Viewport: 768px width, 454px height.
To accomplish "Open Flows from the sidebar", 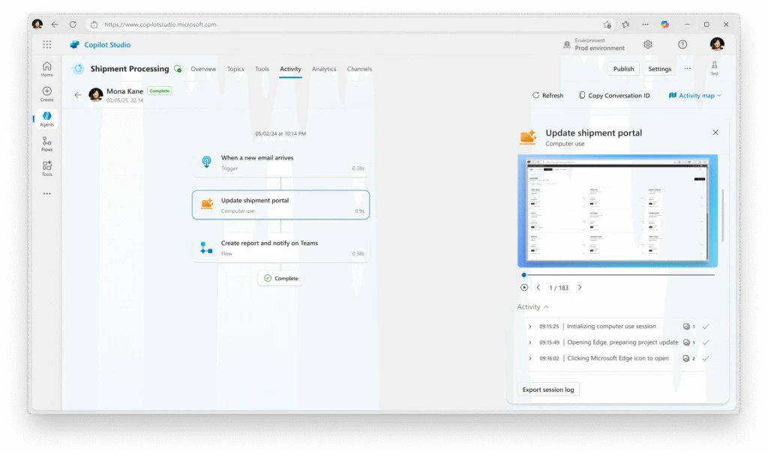I will (x=46, y=144).
